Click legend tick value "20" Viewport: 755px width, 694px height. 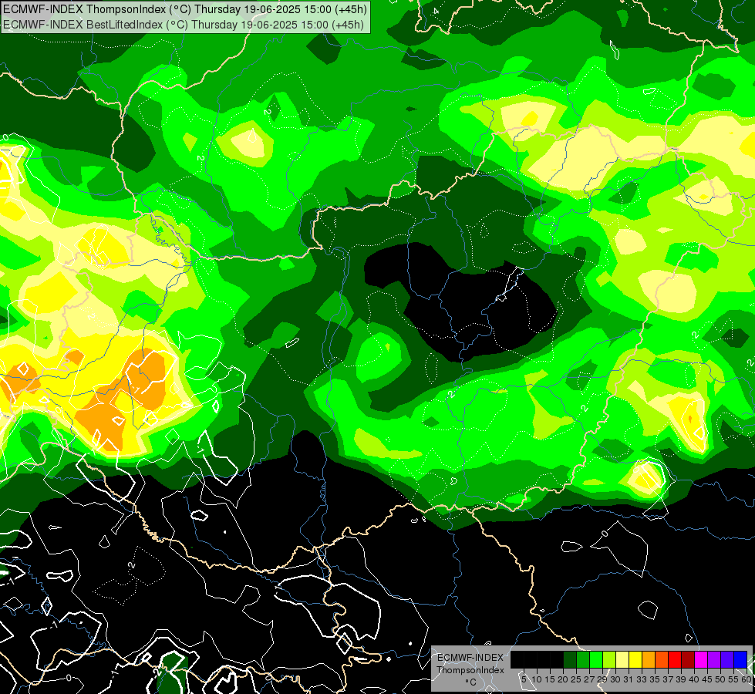(563, 679)
